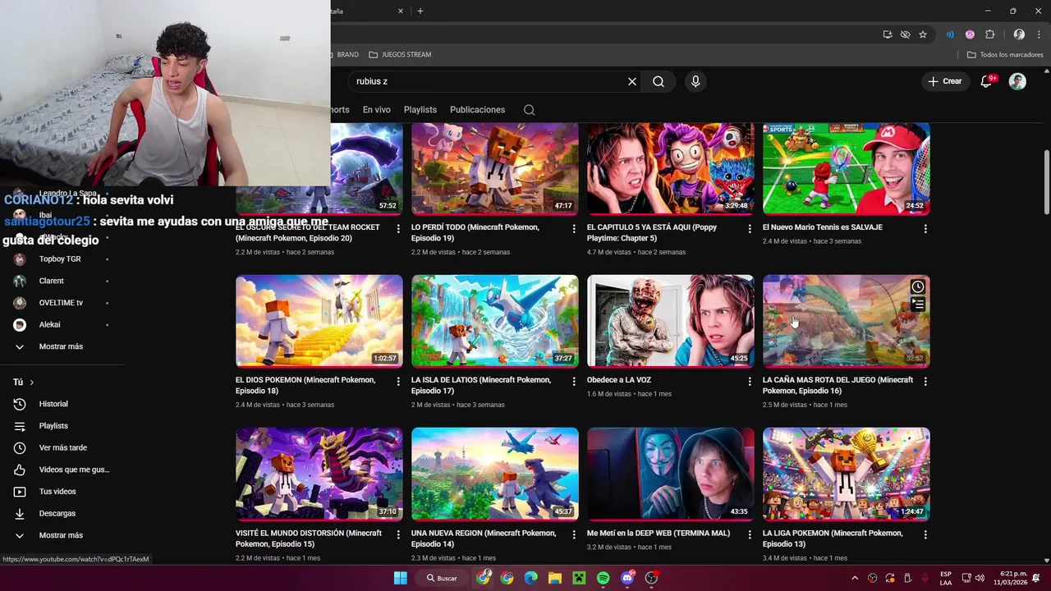The width and height of the screenshot is (1051, 591).
Task: Play EL DIOS POKEMON video thumbnail
Action: (319, 321)
